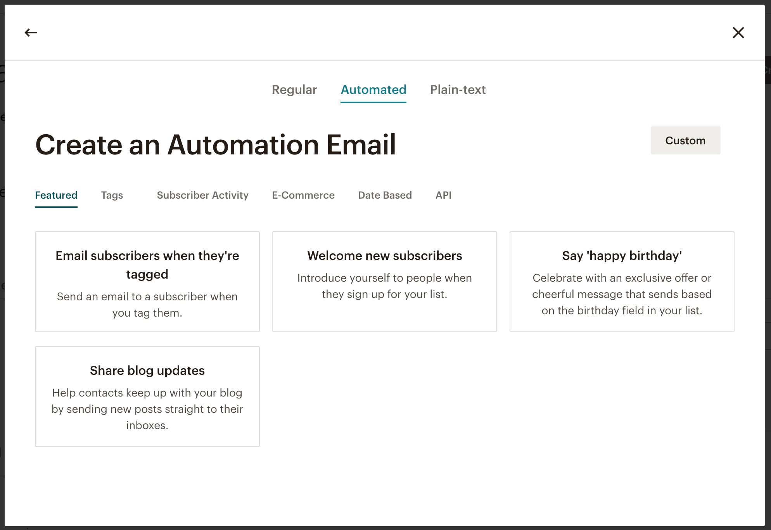Switch to the API category tab
This screenshot has height=530, width=771.
tap(443, 195)
